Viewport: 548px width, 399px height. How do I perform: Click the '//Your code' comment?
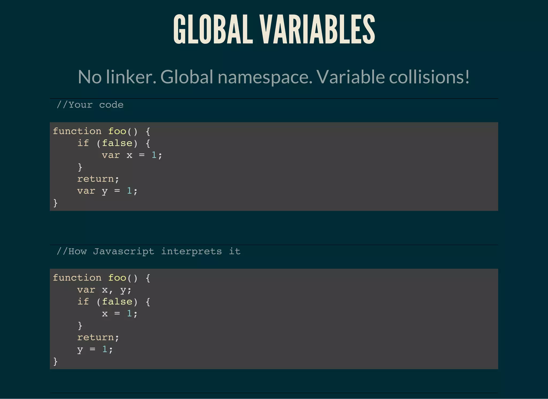coord(90,105)
